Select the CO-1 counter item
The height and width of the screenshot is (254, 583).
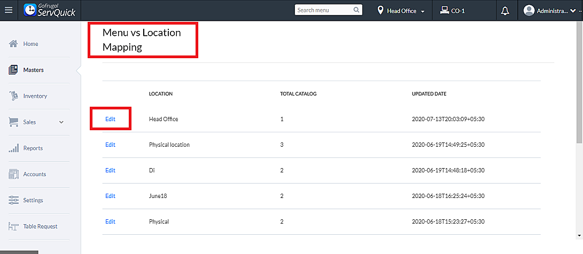tap(452, 11)
